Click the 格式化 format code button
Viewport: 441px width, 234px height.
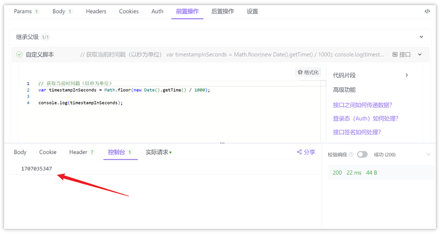click(x=308, y=72)
